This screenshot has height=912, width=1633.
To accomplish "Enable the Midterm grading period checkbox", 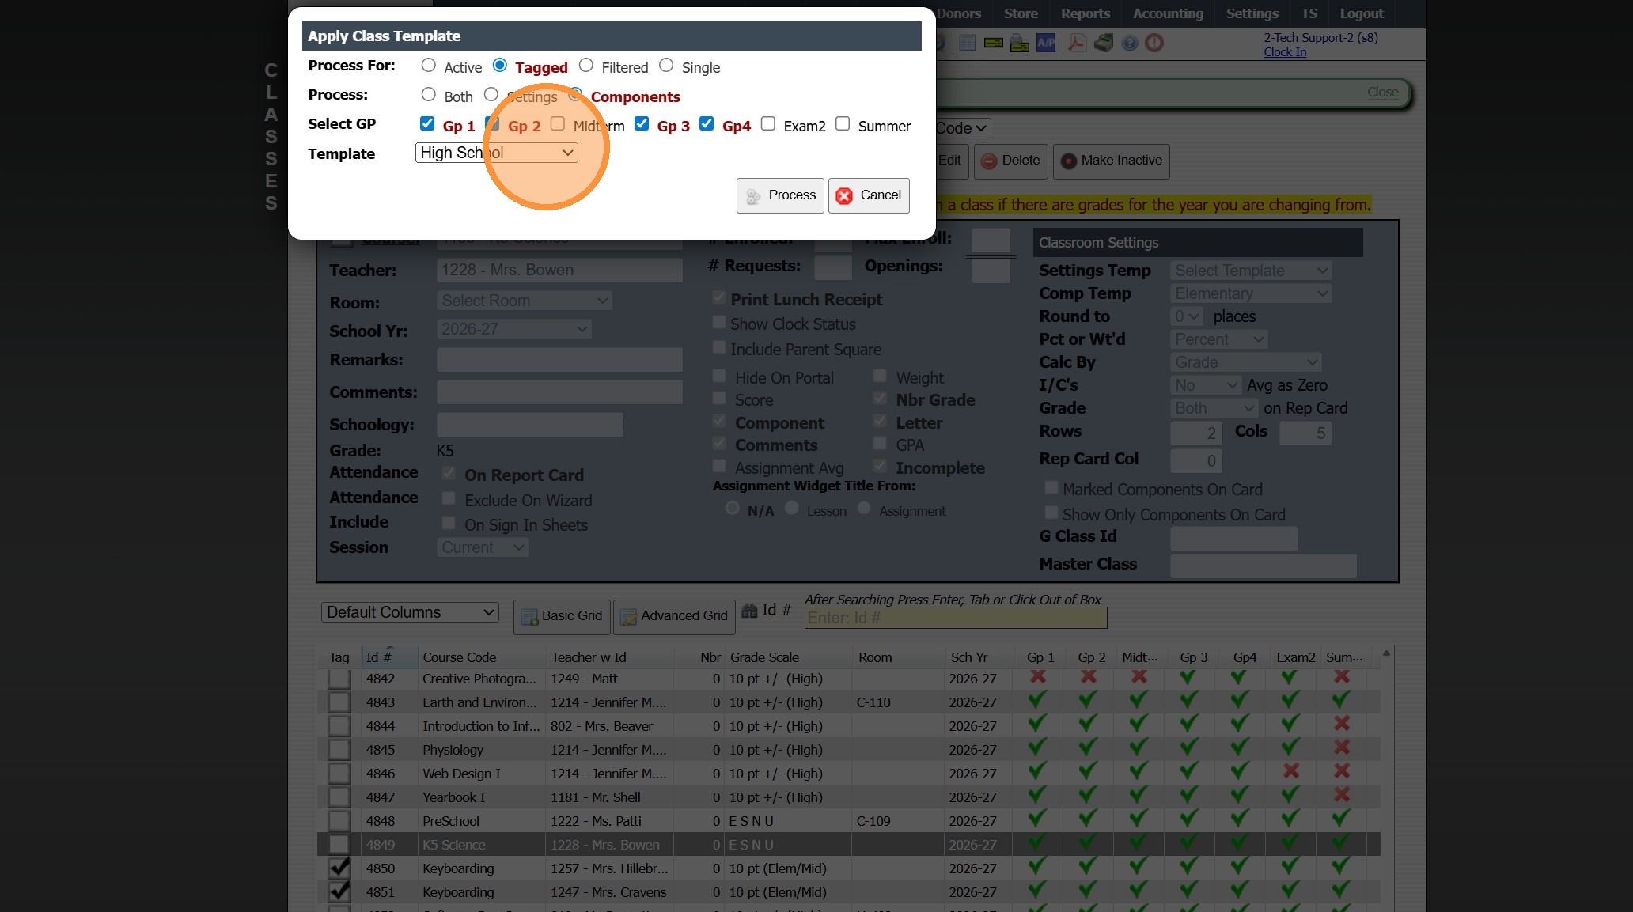I will pos(558,124).
